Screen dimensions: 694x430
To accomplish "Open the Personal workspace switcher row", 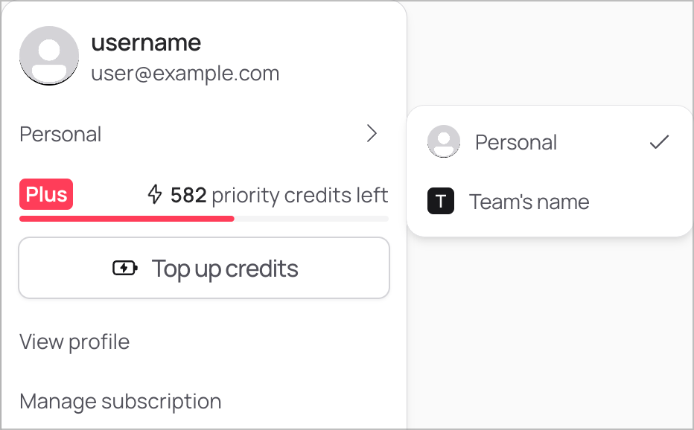I will 204,134.
